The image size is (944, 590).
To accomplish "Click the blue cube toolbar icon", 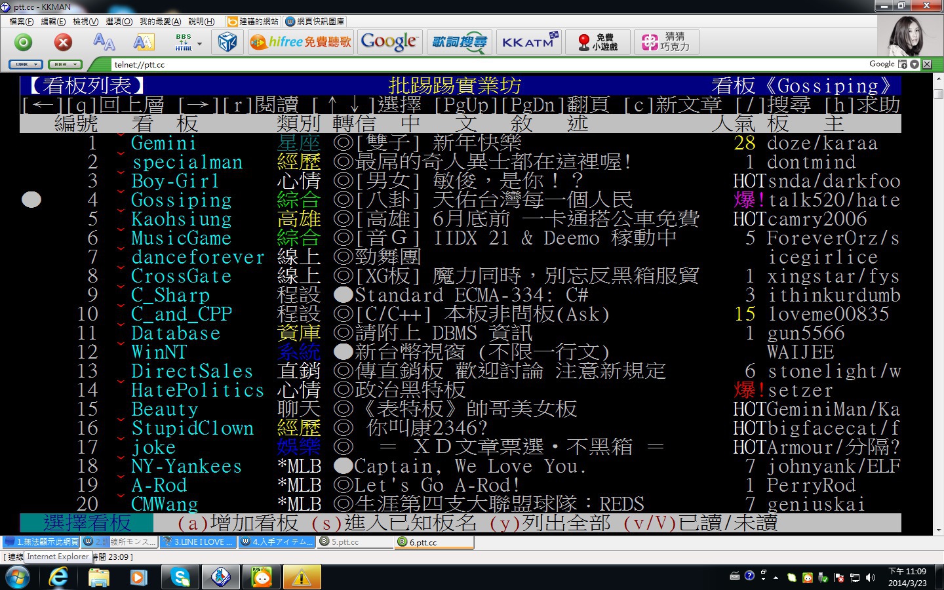I will coord(227,43).
